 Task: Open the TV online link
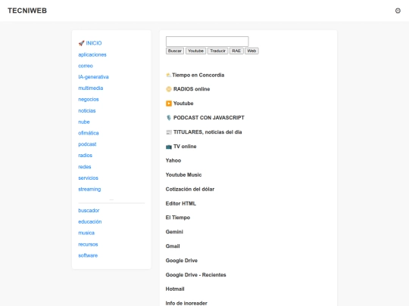(x=185, y=147)
